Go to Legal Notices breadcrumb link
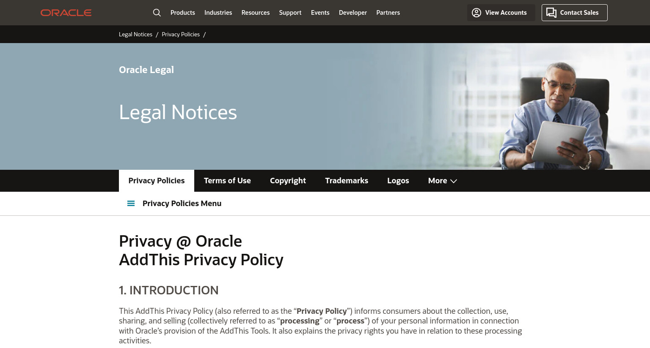Viewport: 650px width, 348px height. 135,34
